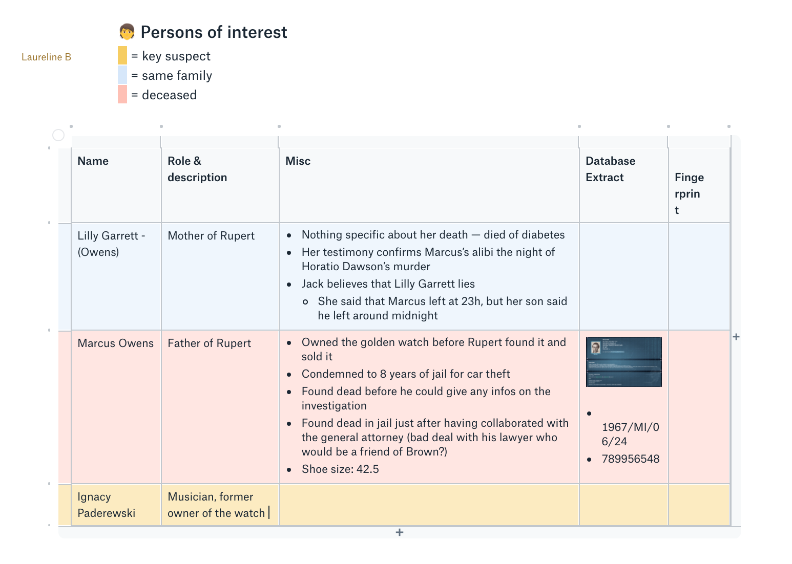This screenshot has height=564, width=792.
Task: Click 'Jack believes that Lilly Garrett lies' bullet
Action: point(388,284)
